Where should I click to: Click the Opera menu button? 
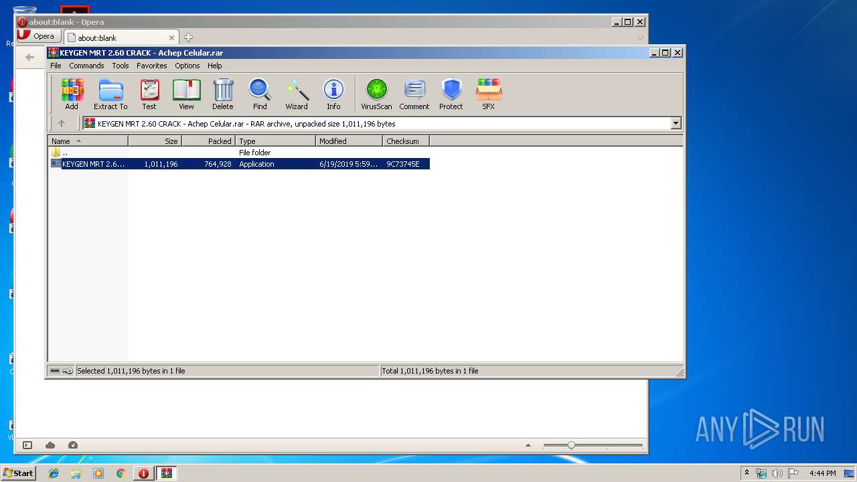pyautogui.click(x=39, y=36)
